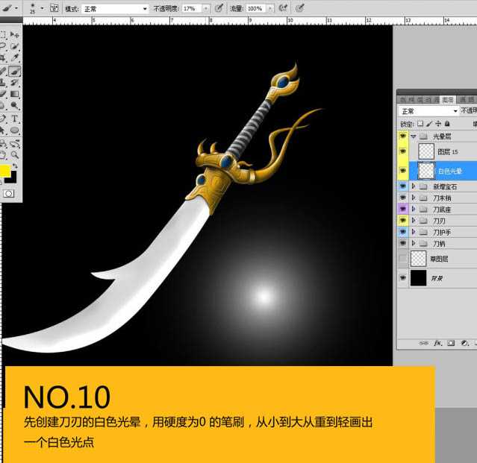Enable the airbrush mode icon
Image resolution: width=477 pixels, height=463 pixels.
tap(283, 8)
